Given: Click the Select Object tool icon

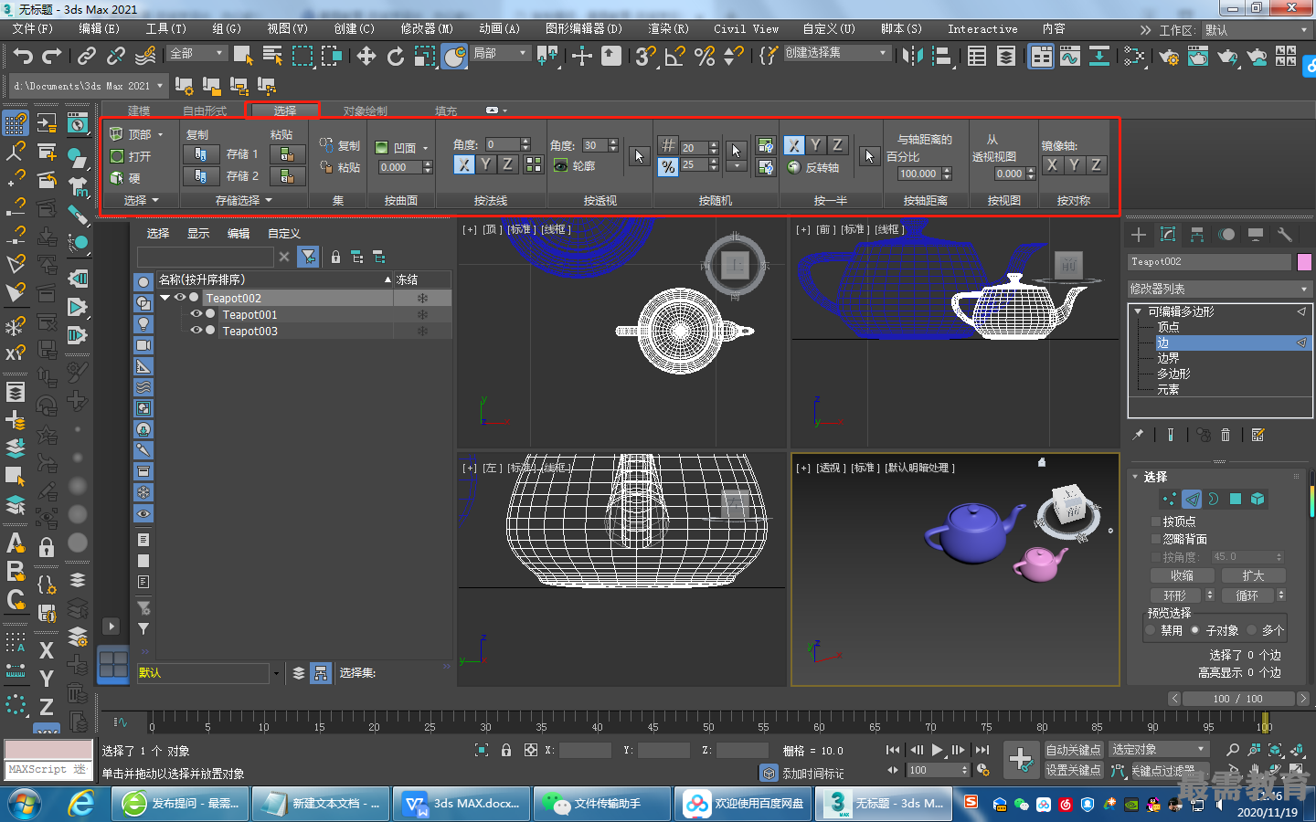Looking at the screenshot, I should click(x=243, y=57).
